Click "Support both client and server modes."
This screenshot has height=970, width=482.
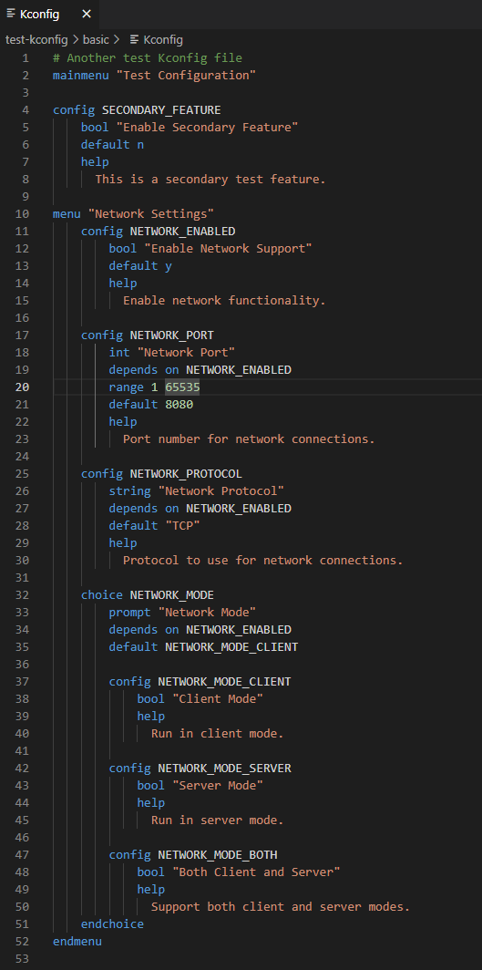coord(281,907)
